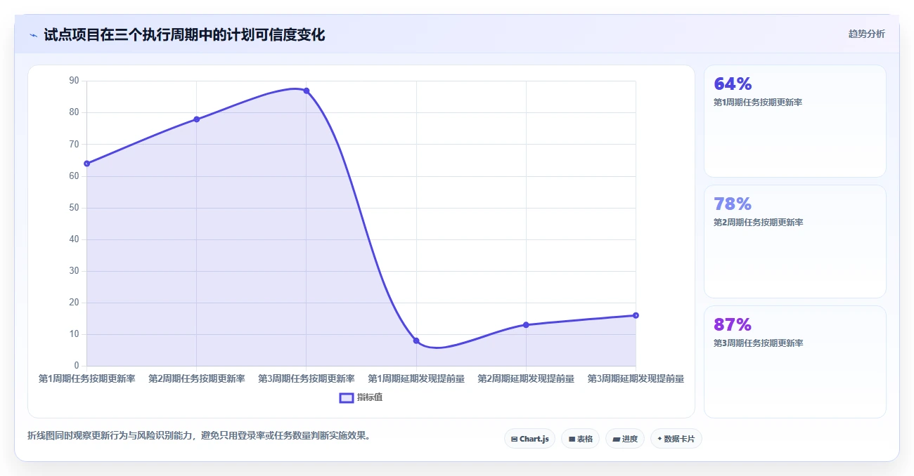Toggle the 指标值 legend item
This screenshot has width=914, height=476.
click(361, 397)
